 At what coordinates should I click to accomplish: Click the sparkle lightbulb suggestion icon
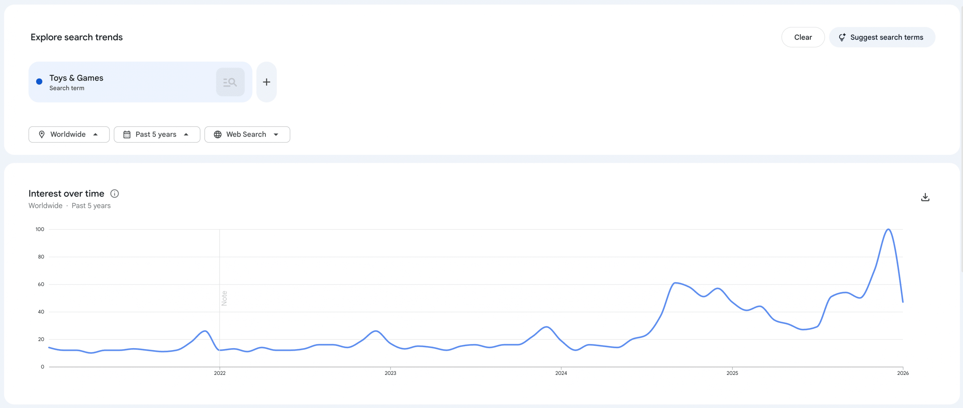tap(842, 37)
